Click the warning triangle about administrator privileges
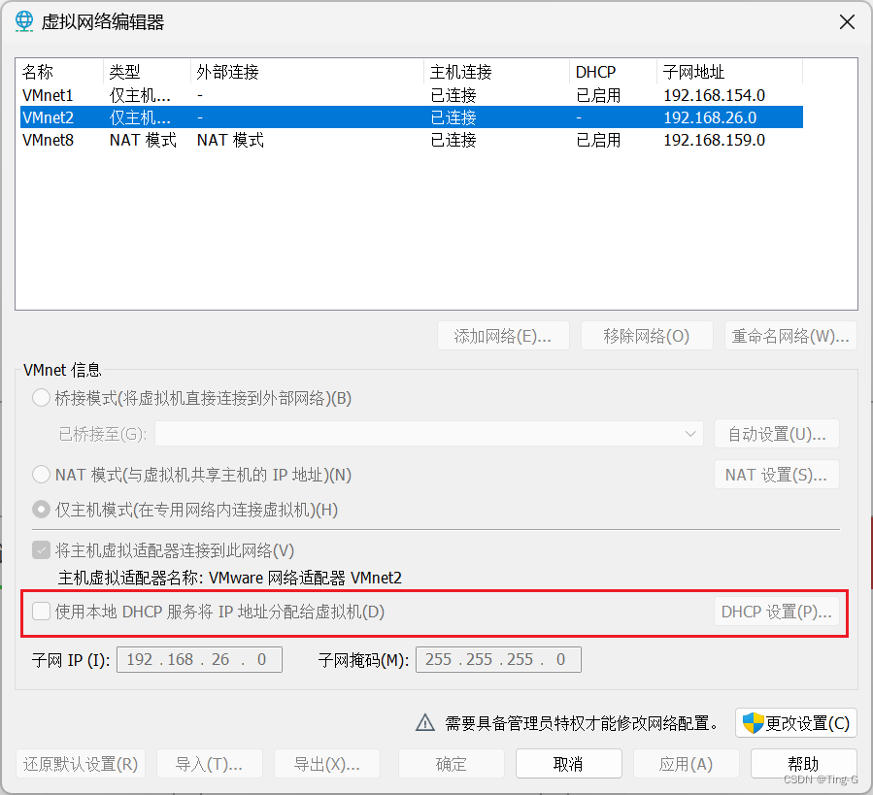The image size is (873, 795). pyautogui.click(x=424, y=722)
